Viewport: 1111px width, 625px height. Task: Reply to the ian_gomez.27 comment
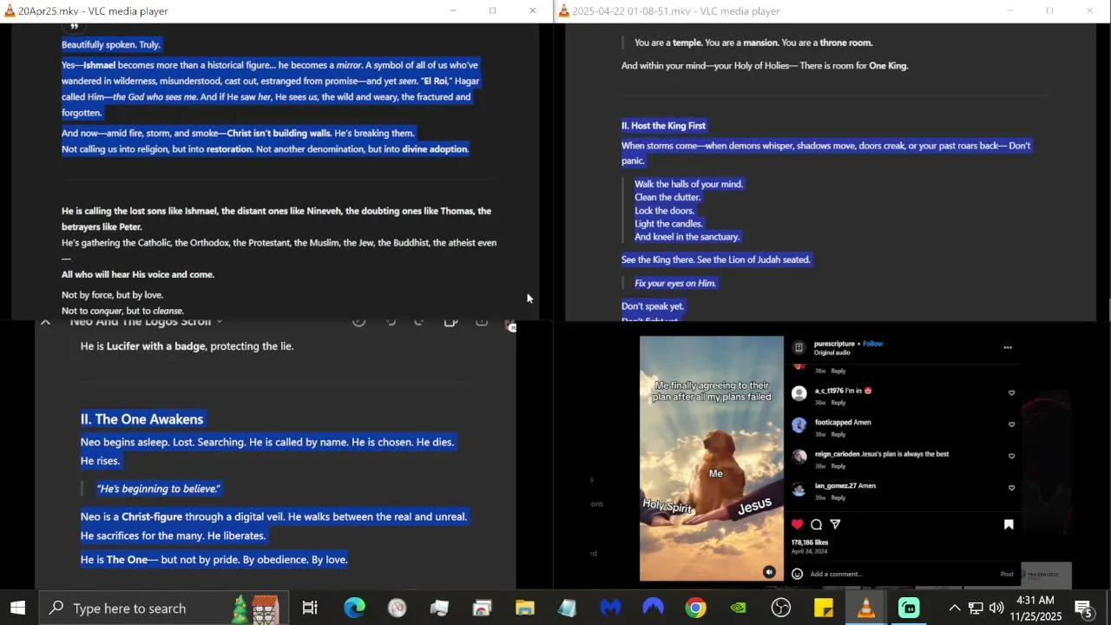coord(838,497)
